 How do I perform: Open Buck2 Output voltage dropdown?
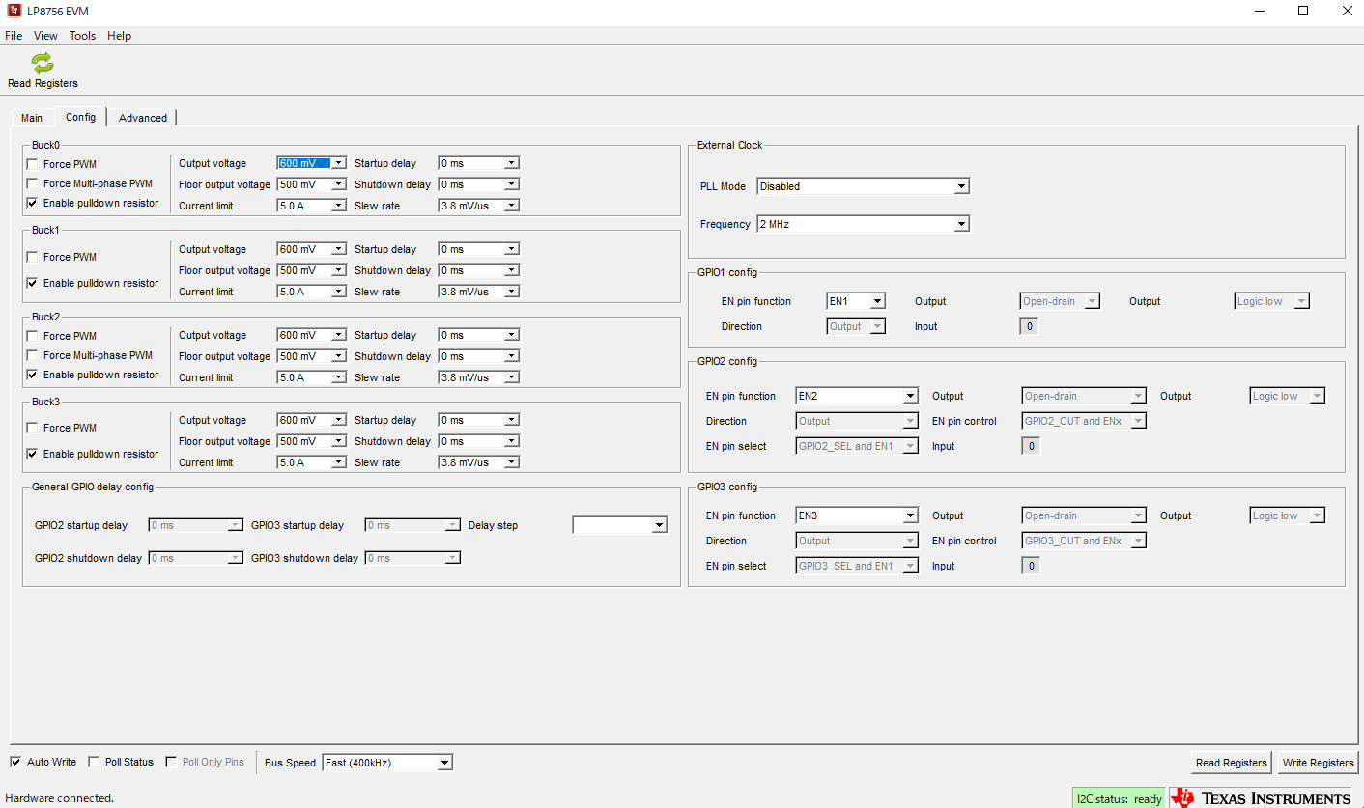point(311,335)
